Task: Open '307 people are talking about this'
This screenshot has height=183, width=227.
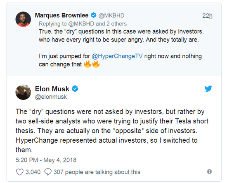Action: tap(97, 172)
